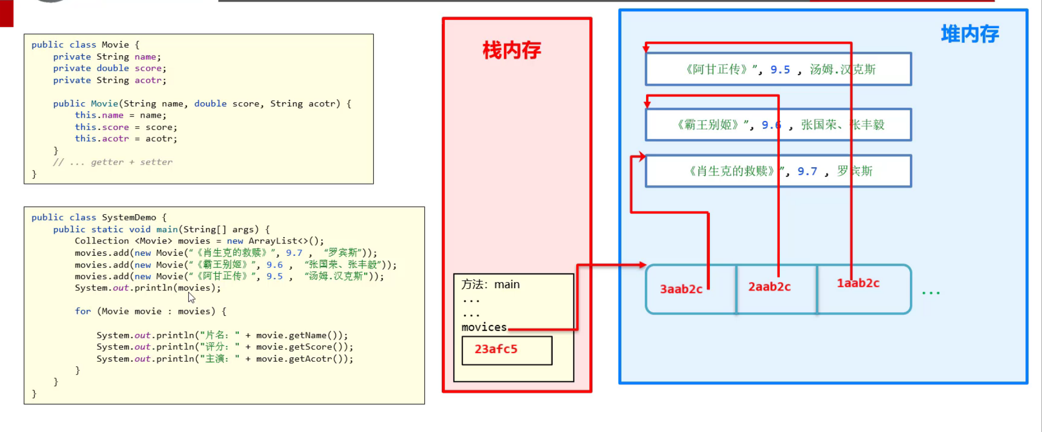
Task: Click the public static void main line
Action: point(161,229)
